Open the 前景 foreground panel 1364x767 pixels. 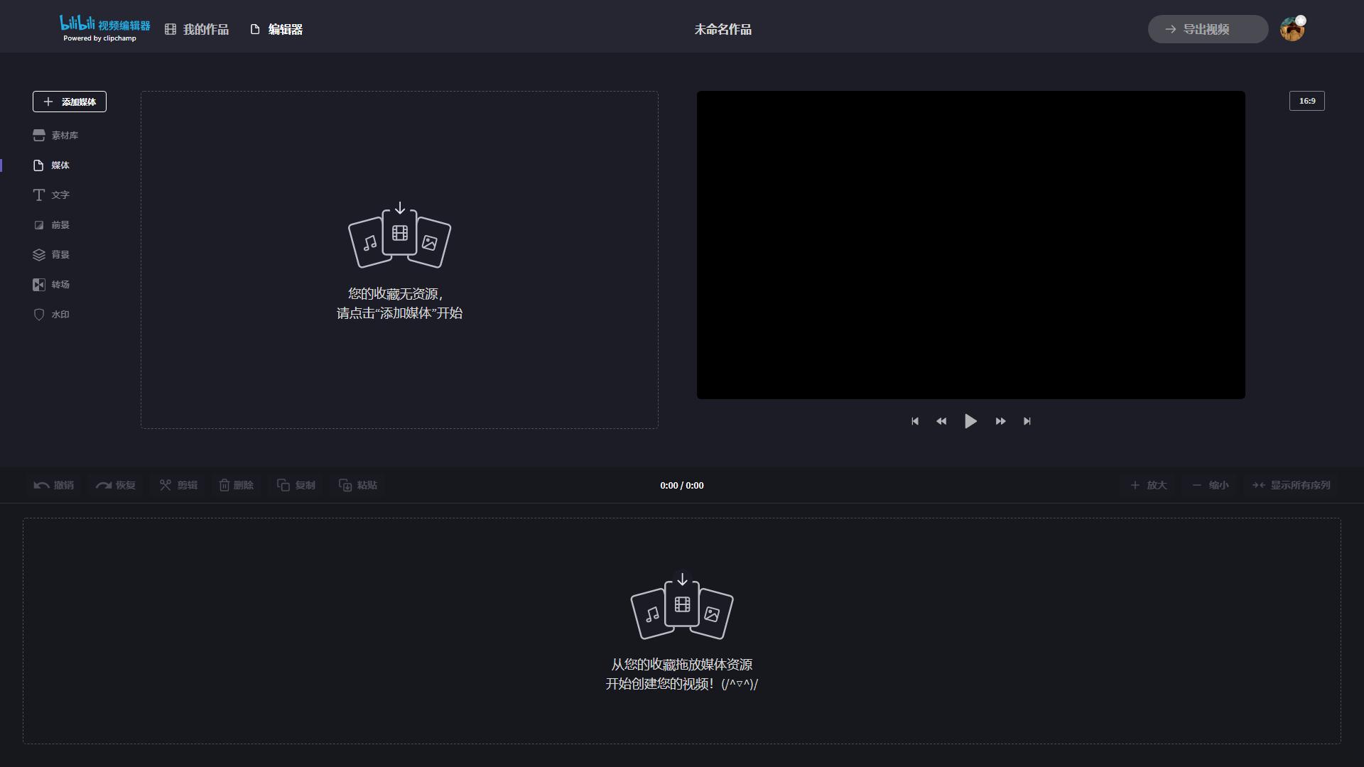pyautogui.click(x=51, y=225)
